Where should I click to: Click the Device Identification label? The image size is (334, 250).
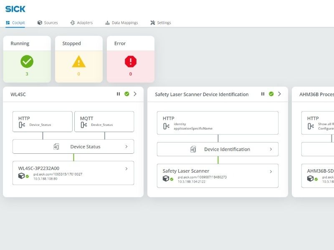(x=227, y=149)
